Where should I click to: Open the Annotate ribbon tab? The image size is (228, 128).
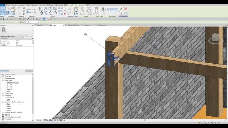point(21,5)
